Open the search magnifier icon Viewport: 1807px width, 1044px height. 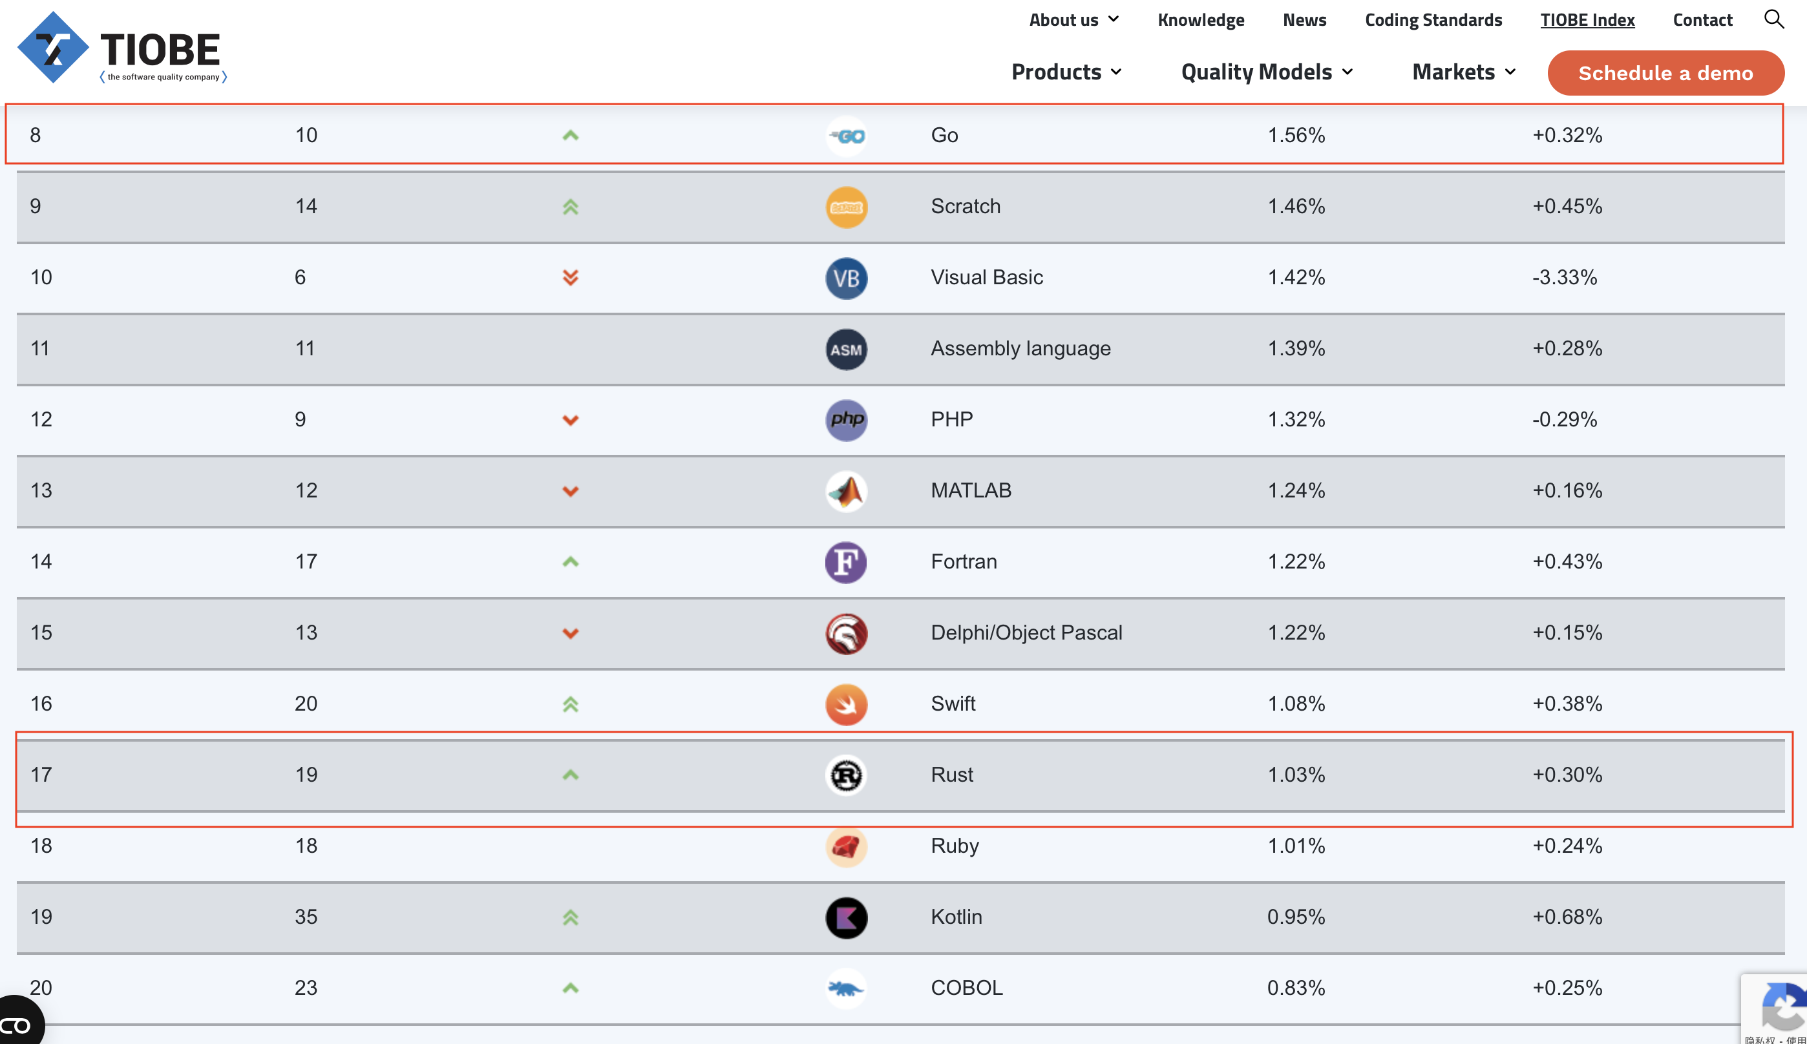point(1773,19)
